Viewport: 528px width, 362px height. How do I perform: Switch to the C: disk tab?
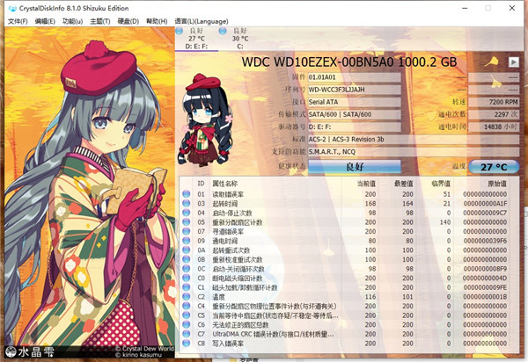coord(239,40)
